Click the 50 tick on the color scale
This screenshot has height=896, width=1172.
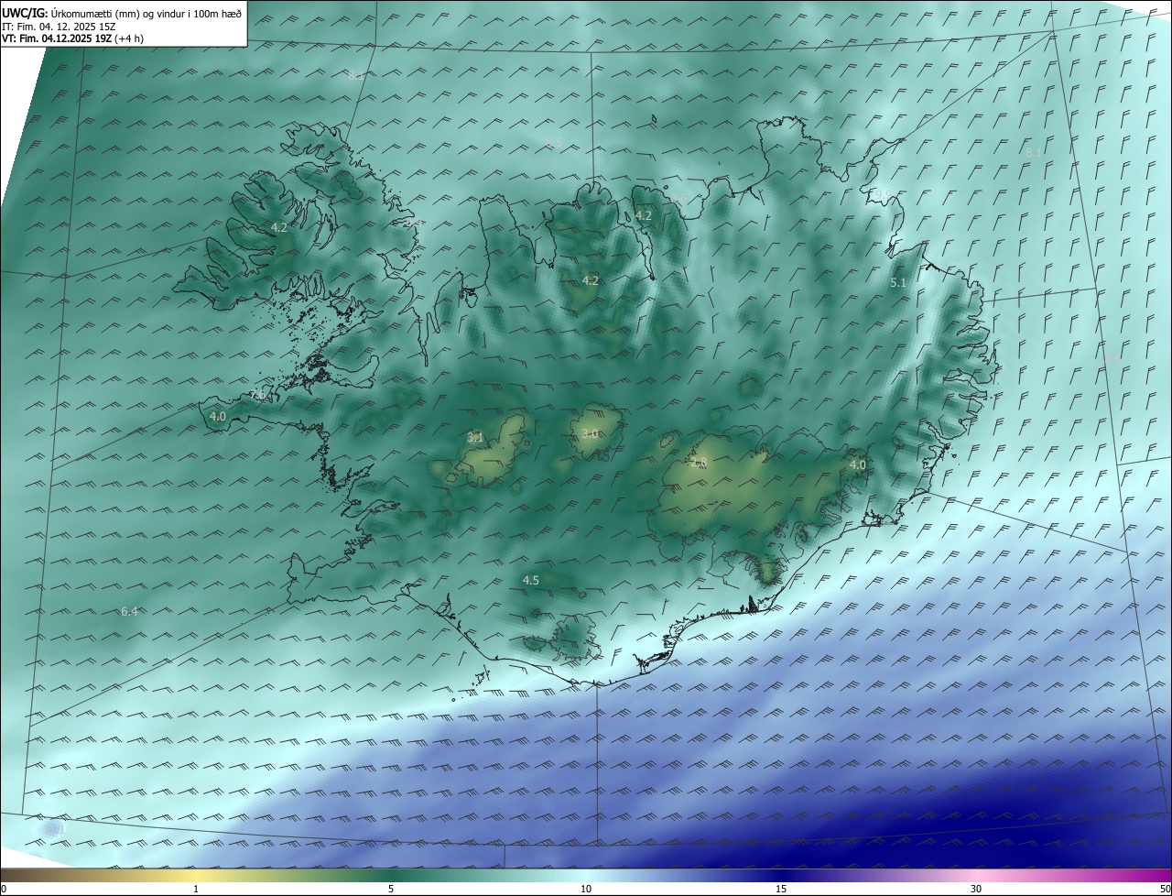[1165, 889]
